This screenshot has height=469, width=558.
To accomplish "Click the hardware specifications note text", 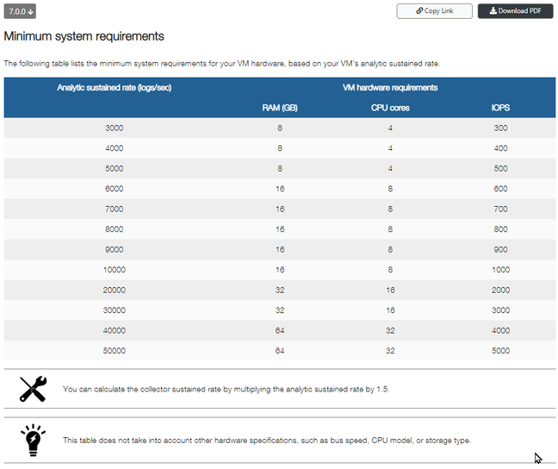I will pos(267,440).
